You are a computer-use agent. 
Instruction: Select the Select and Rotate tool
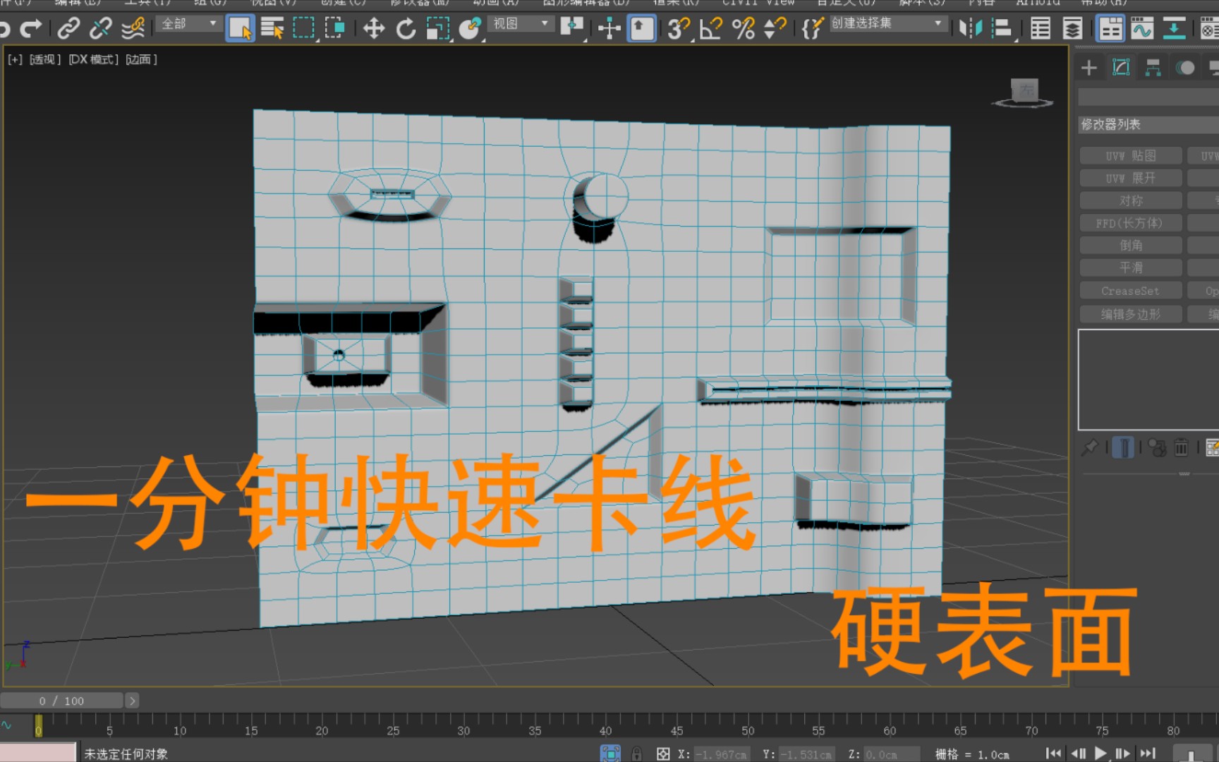pos(406,28)
